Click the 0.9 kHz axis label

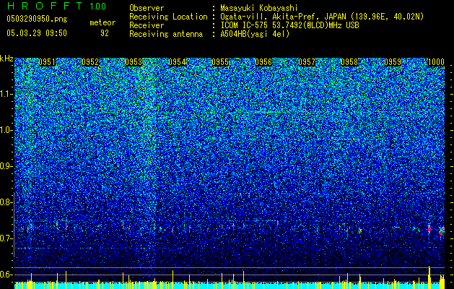pyautogui.click(x=5, y=166)
